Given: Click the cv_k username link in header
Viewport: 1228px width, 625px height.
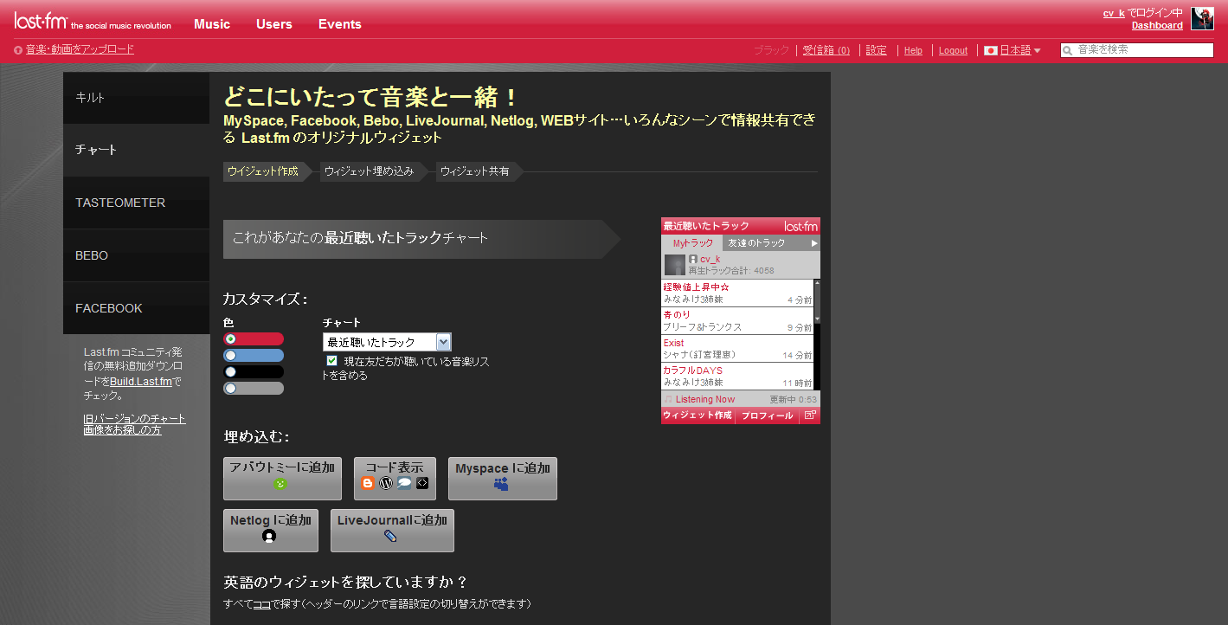Looking at the screenshot, I should 1114,13.
